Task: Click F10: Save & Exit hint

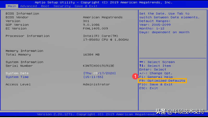Action: click(156, 84)
